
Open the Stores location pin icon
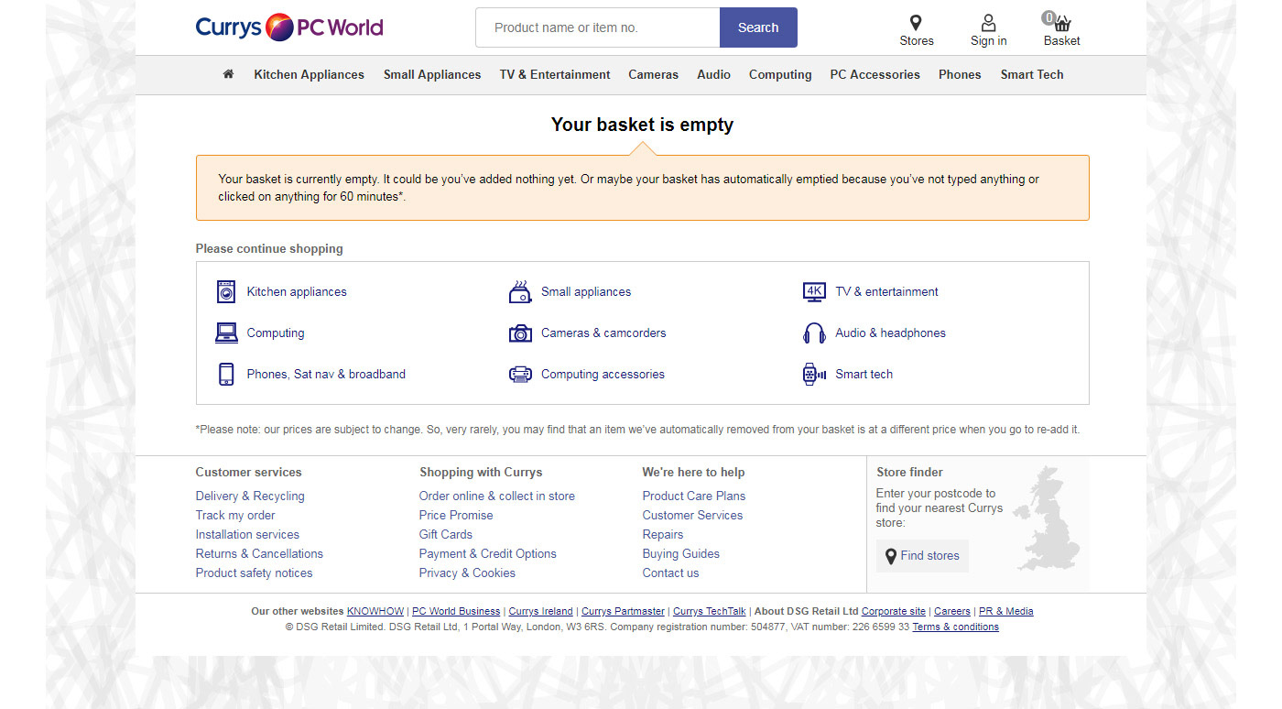[916, 23]
